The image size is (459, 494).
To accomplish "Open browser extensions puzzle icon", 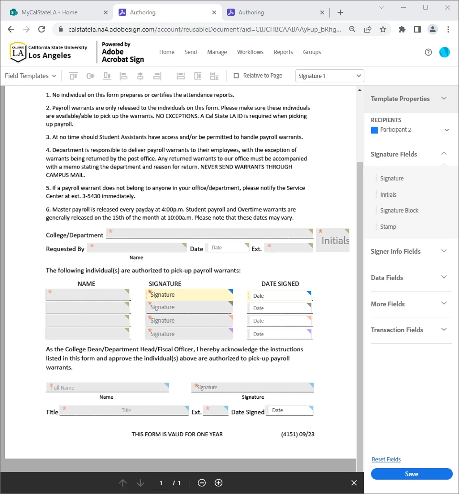I will (402, 29).
